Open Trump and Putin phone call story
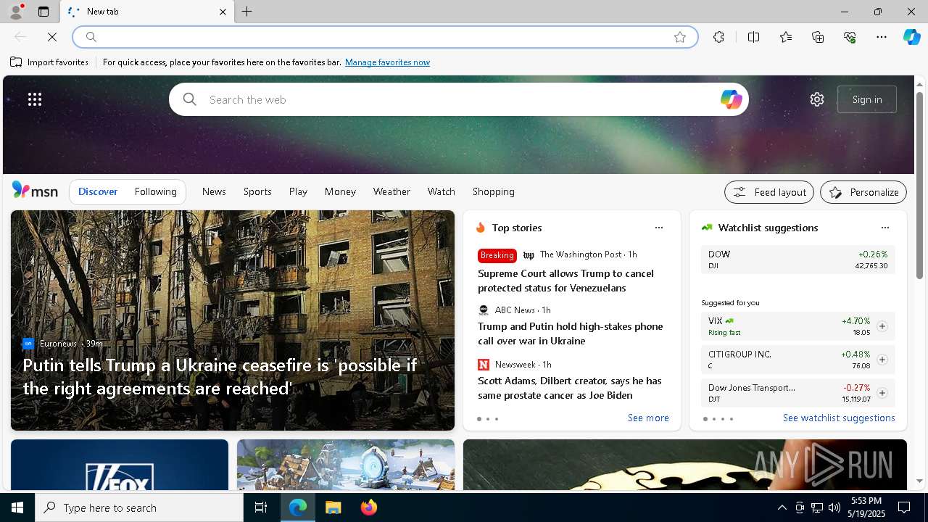Image resolution: width=928 pixels, height=522 pixels. coord(571,333)
